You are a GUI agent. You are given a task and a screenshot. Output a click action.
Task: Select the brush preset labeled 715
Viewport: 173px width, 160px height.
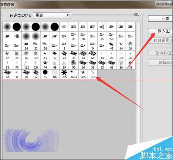click(93, 74)
